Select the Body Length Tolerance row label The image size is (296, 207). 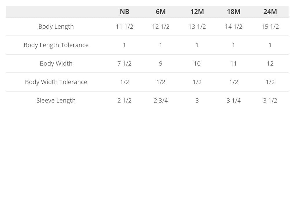click(56, 45)
